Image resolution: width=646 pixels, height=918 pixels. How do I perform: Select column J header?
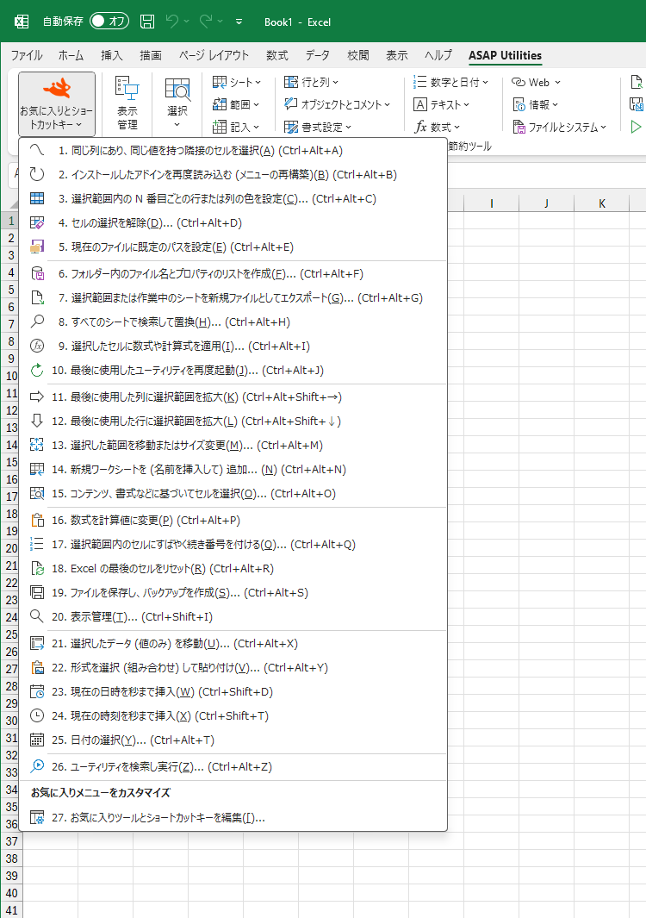(547, 203)
